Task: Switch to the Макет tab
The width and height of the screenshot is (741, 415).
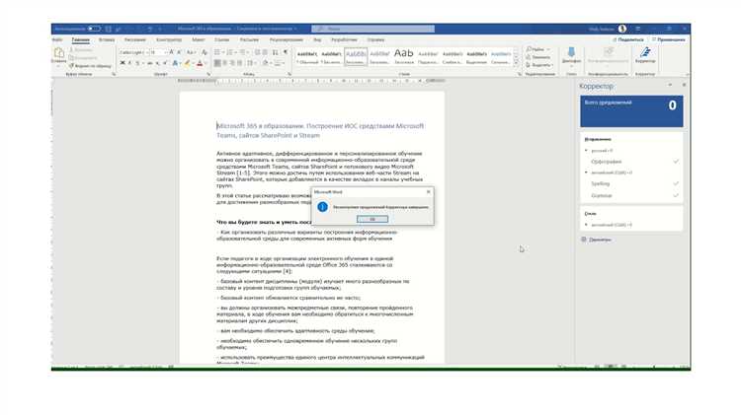Action: (199, 40)
